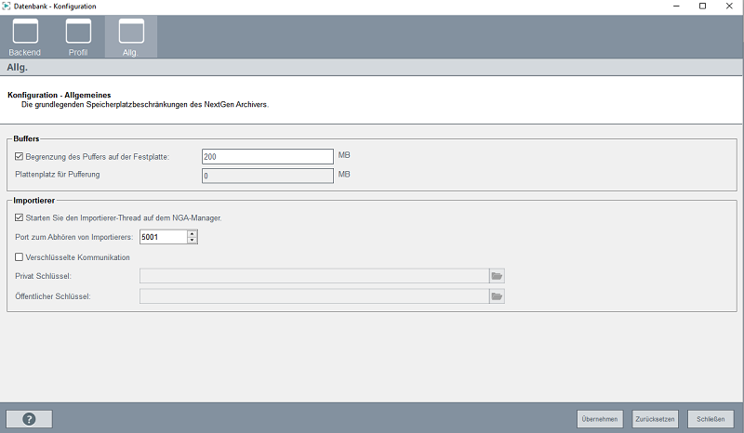Increase the Importierer port number

[x=192, y=233]
